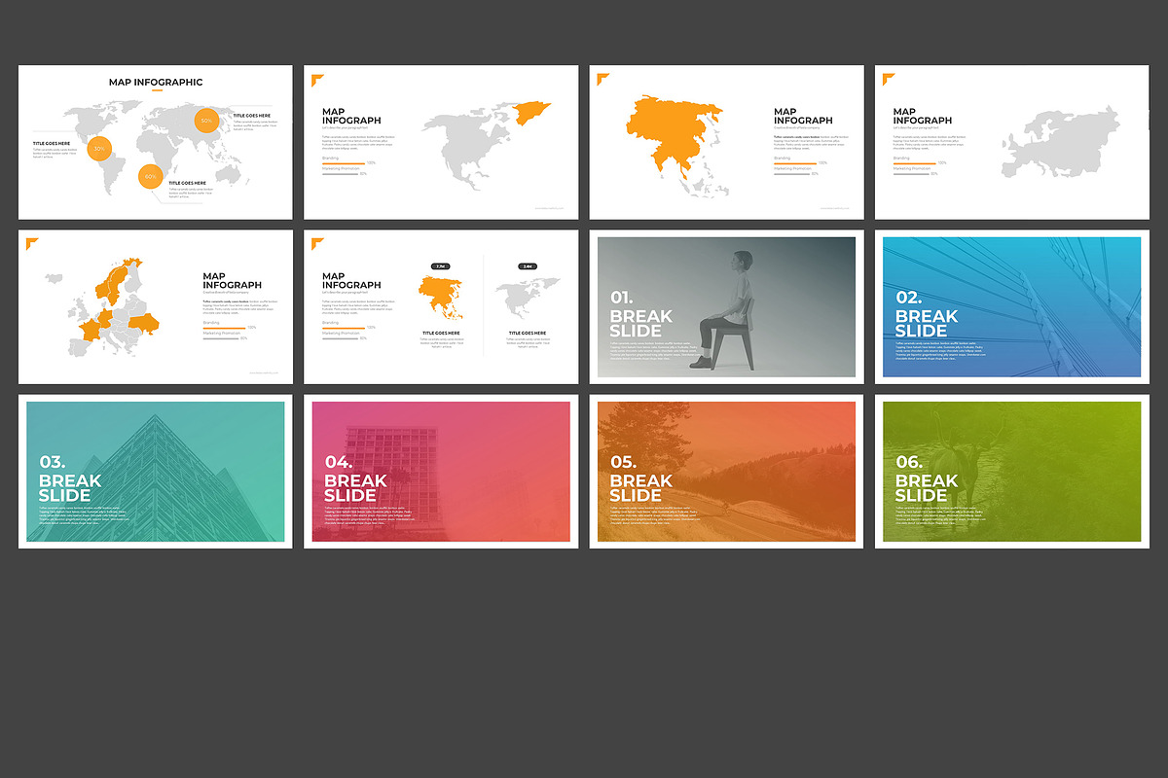Image resolution: width=1168 pixels, height=778 pixels.
Task: Click orange corner mark on the Europe slide
Action: [31, 243]
